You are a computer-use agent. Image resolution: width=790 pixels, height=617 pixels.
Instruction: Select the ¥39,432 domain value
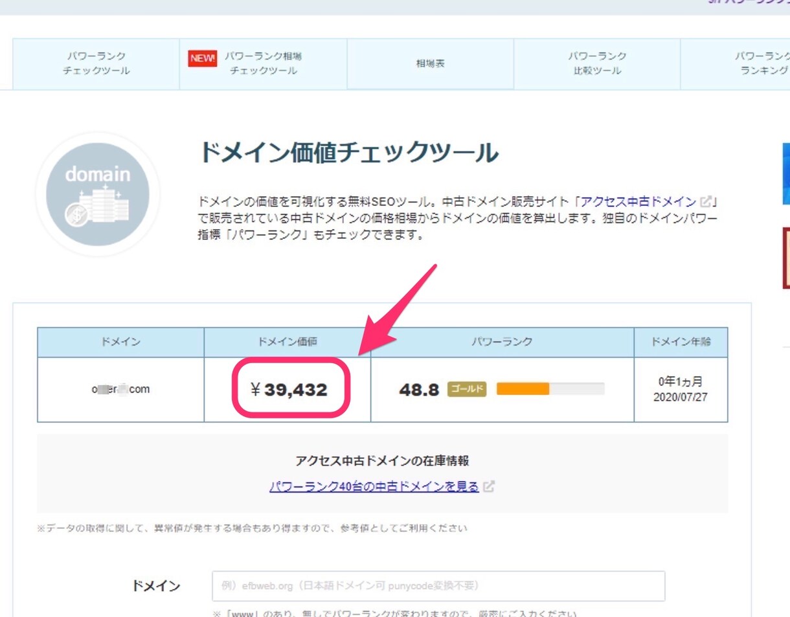[x=289, y=389]
